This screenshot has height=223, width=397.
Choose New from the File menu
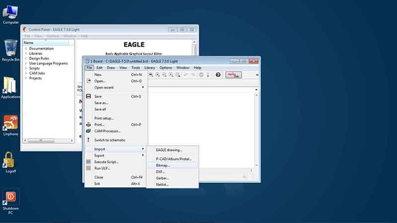116,75
